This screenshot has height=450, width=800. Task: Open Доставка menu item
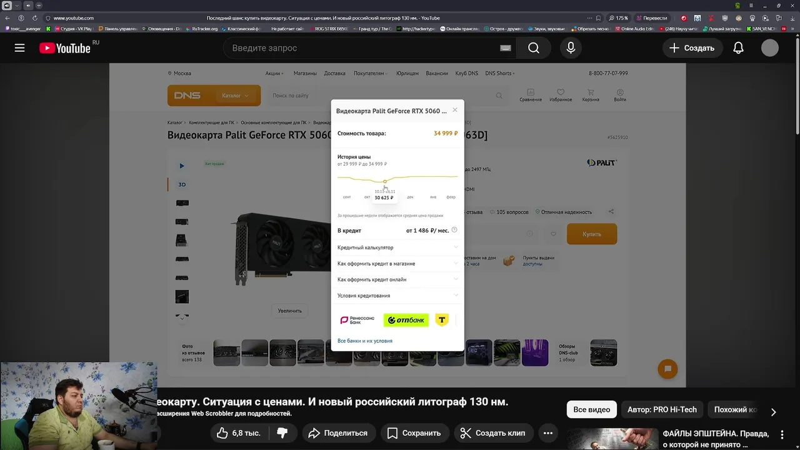coord(335,73)
